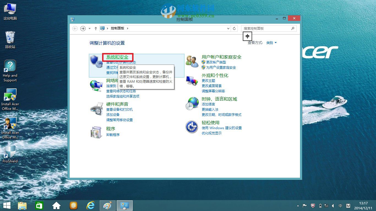The width and height of the screenshot is (376, 211).
Task: Click the 轻松使用 accessibility icon
Action: coord(192,127)
